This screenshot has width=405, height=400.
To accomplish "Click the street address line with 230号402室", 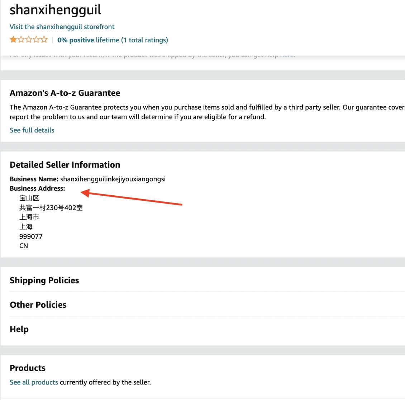I will [x=51, y=208].
